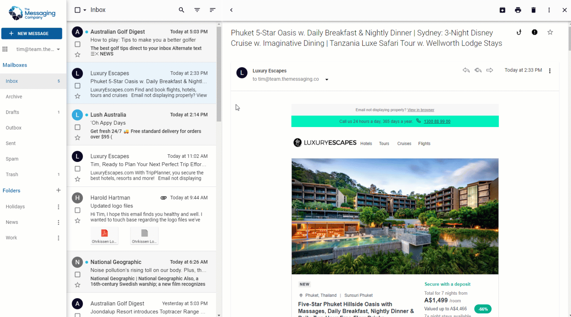This screenshot has width=571, height=317.
Task: Select Luxury Escapes 2:33 PM email checkbox
Action: [78, 86]
